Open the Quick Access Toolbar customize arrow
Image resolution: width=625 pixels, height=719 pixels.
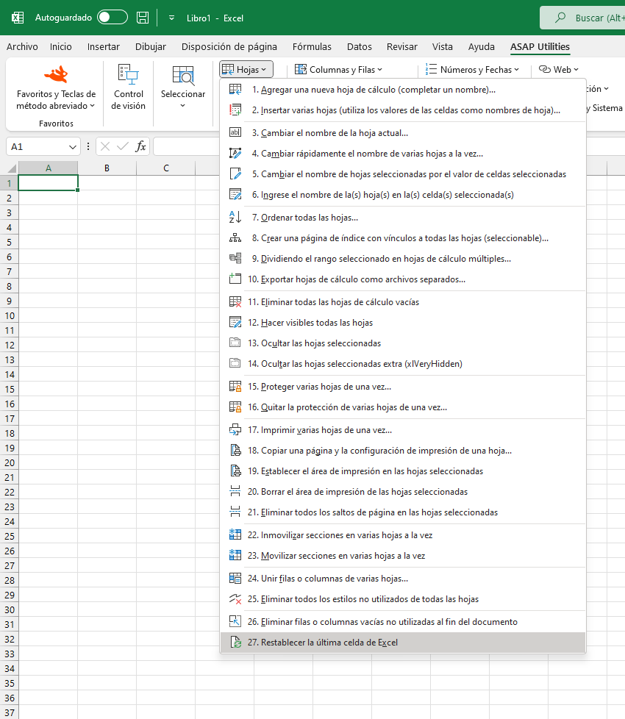pyautogui.click(x=171, y=18)
